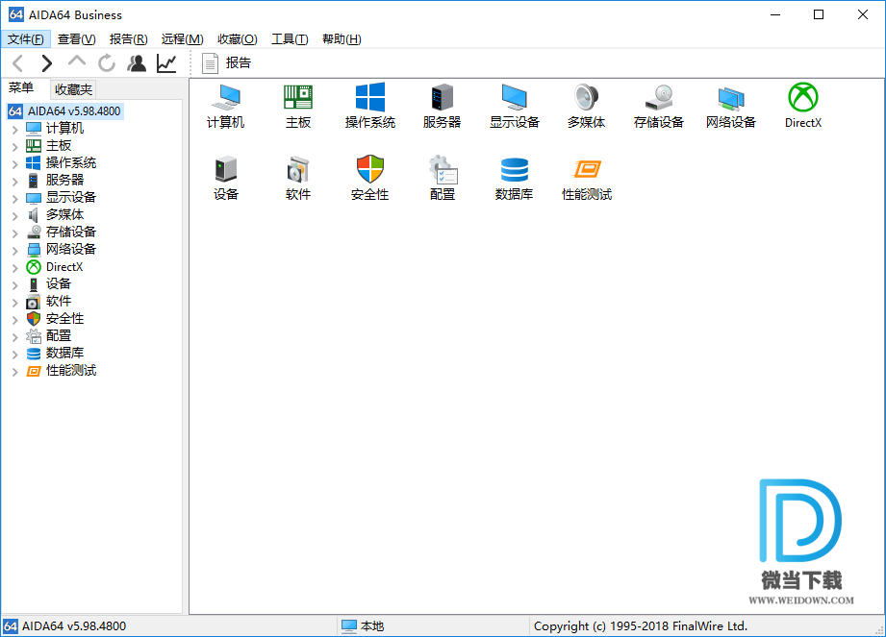Open the 操作系统 Windows icon in main panel

[x=370, y=106]
